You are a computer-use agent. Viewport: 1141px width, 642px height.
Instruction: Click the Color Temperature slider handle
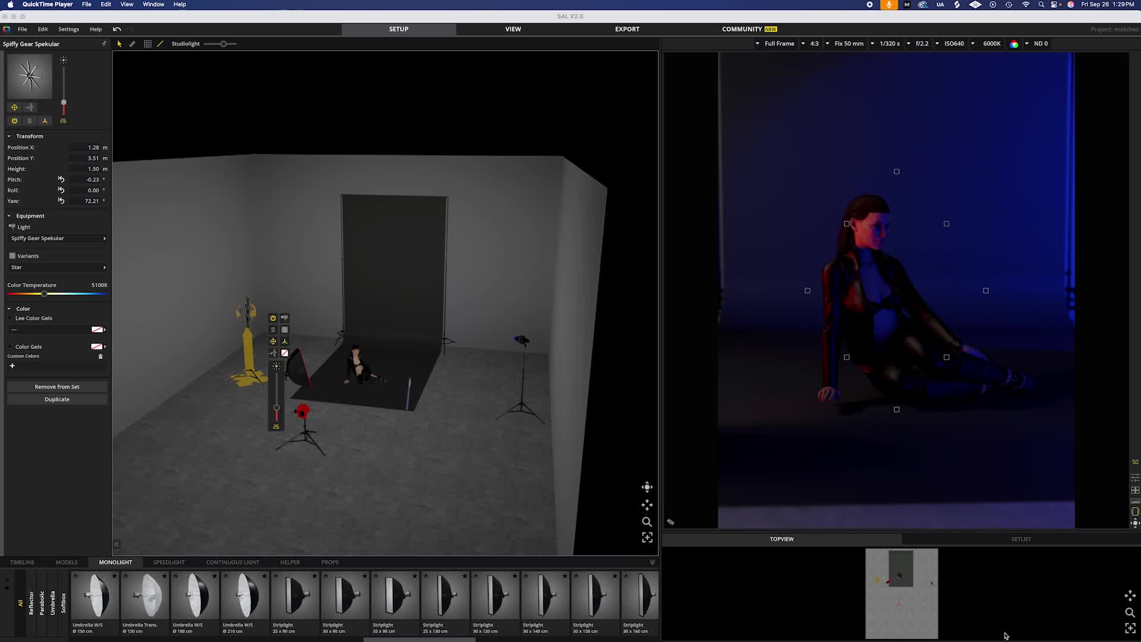44,294
